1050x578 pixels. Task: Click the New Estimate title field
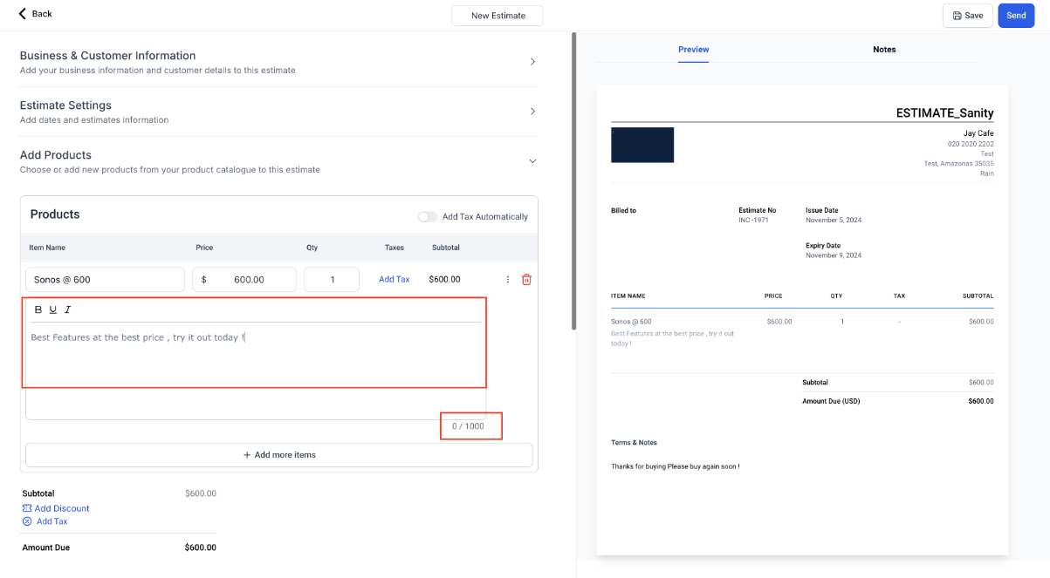[498, 16]
